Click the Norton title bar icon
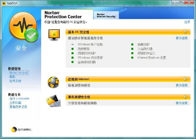196x139 pixels. tap(4, 3)
